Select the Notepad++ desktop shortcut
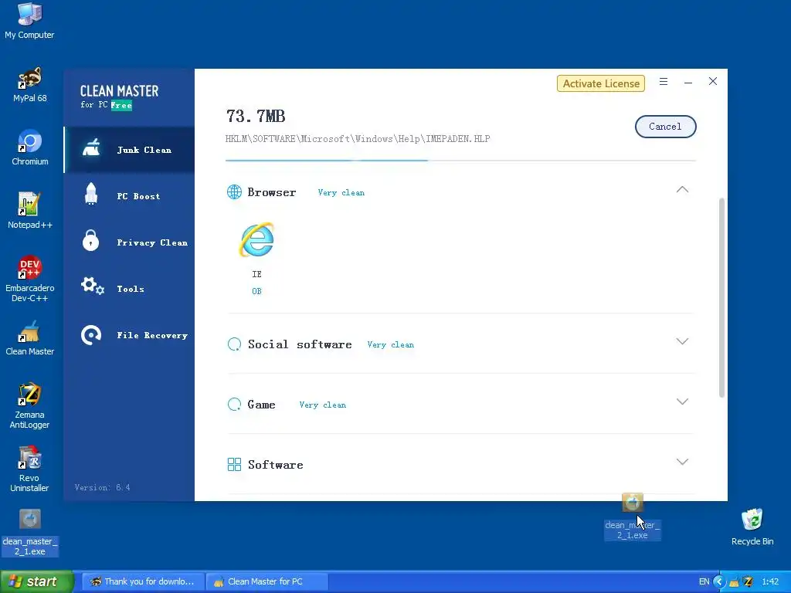791x593 pixels. tap(30, 211)
